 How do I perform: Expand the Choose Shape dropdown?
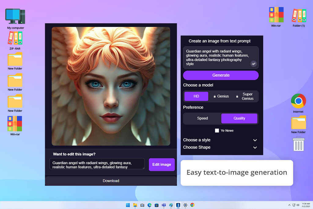tap(220, 147)
